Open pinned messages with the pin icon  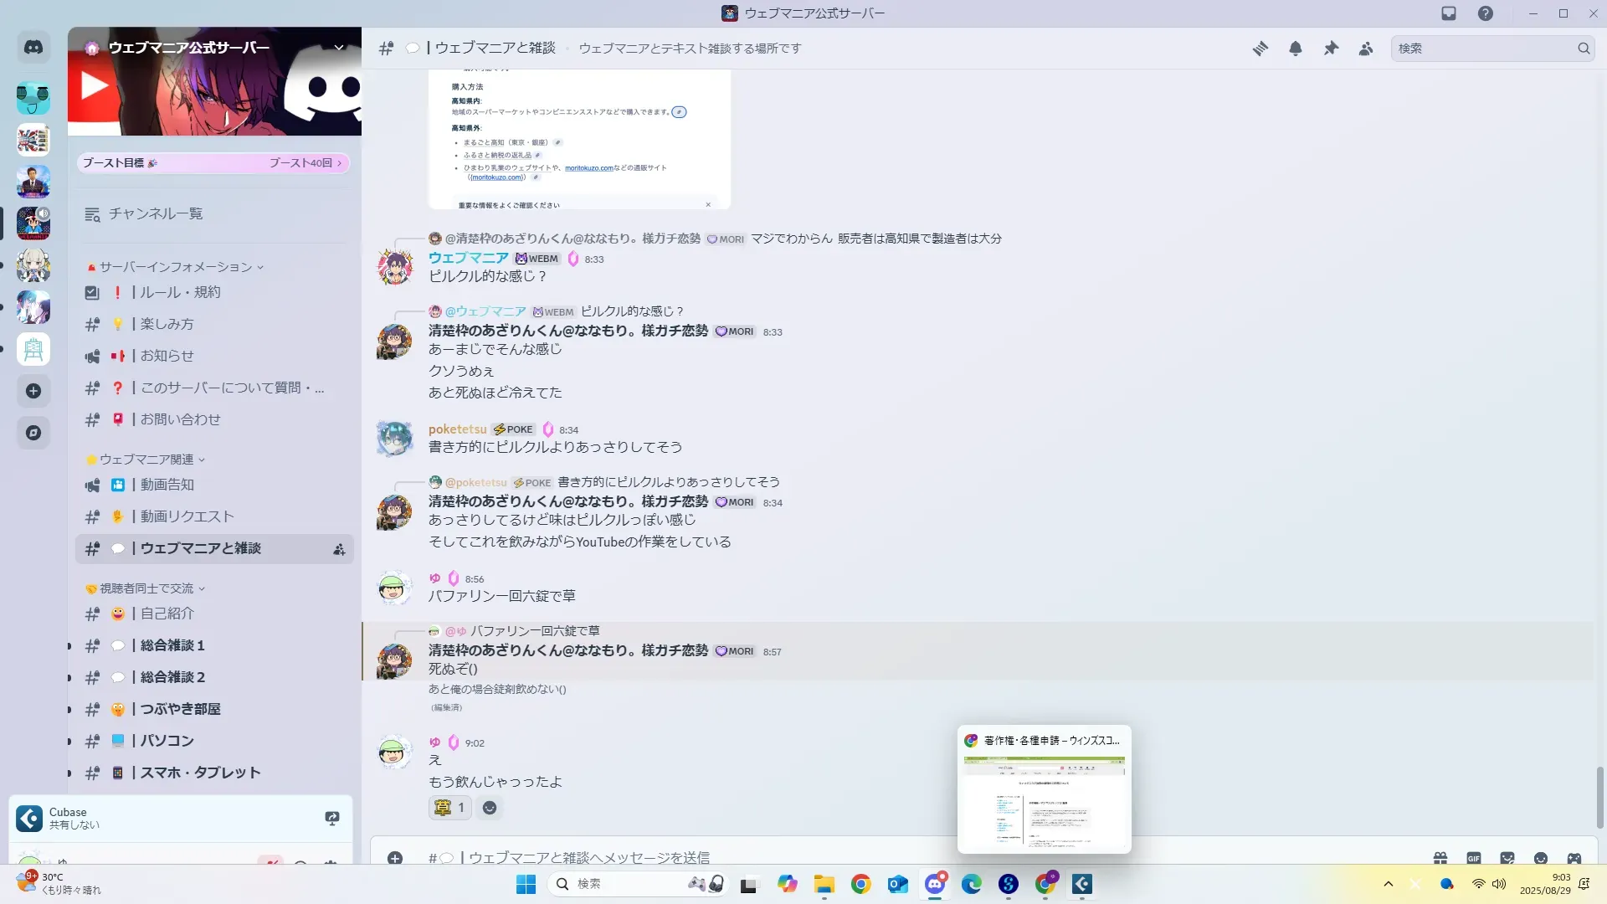[x=1331, y=49]
